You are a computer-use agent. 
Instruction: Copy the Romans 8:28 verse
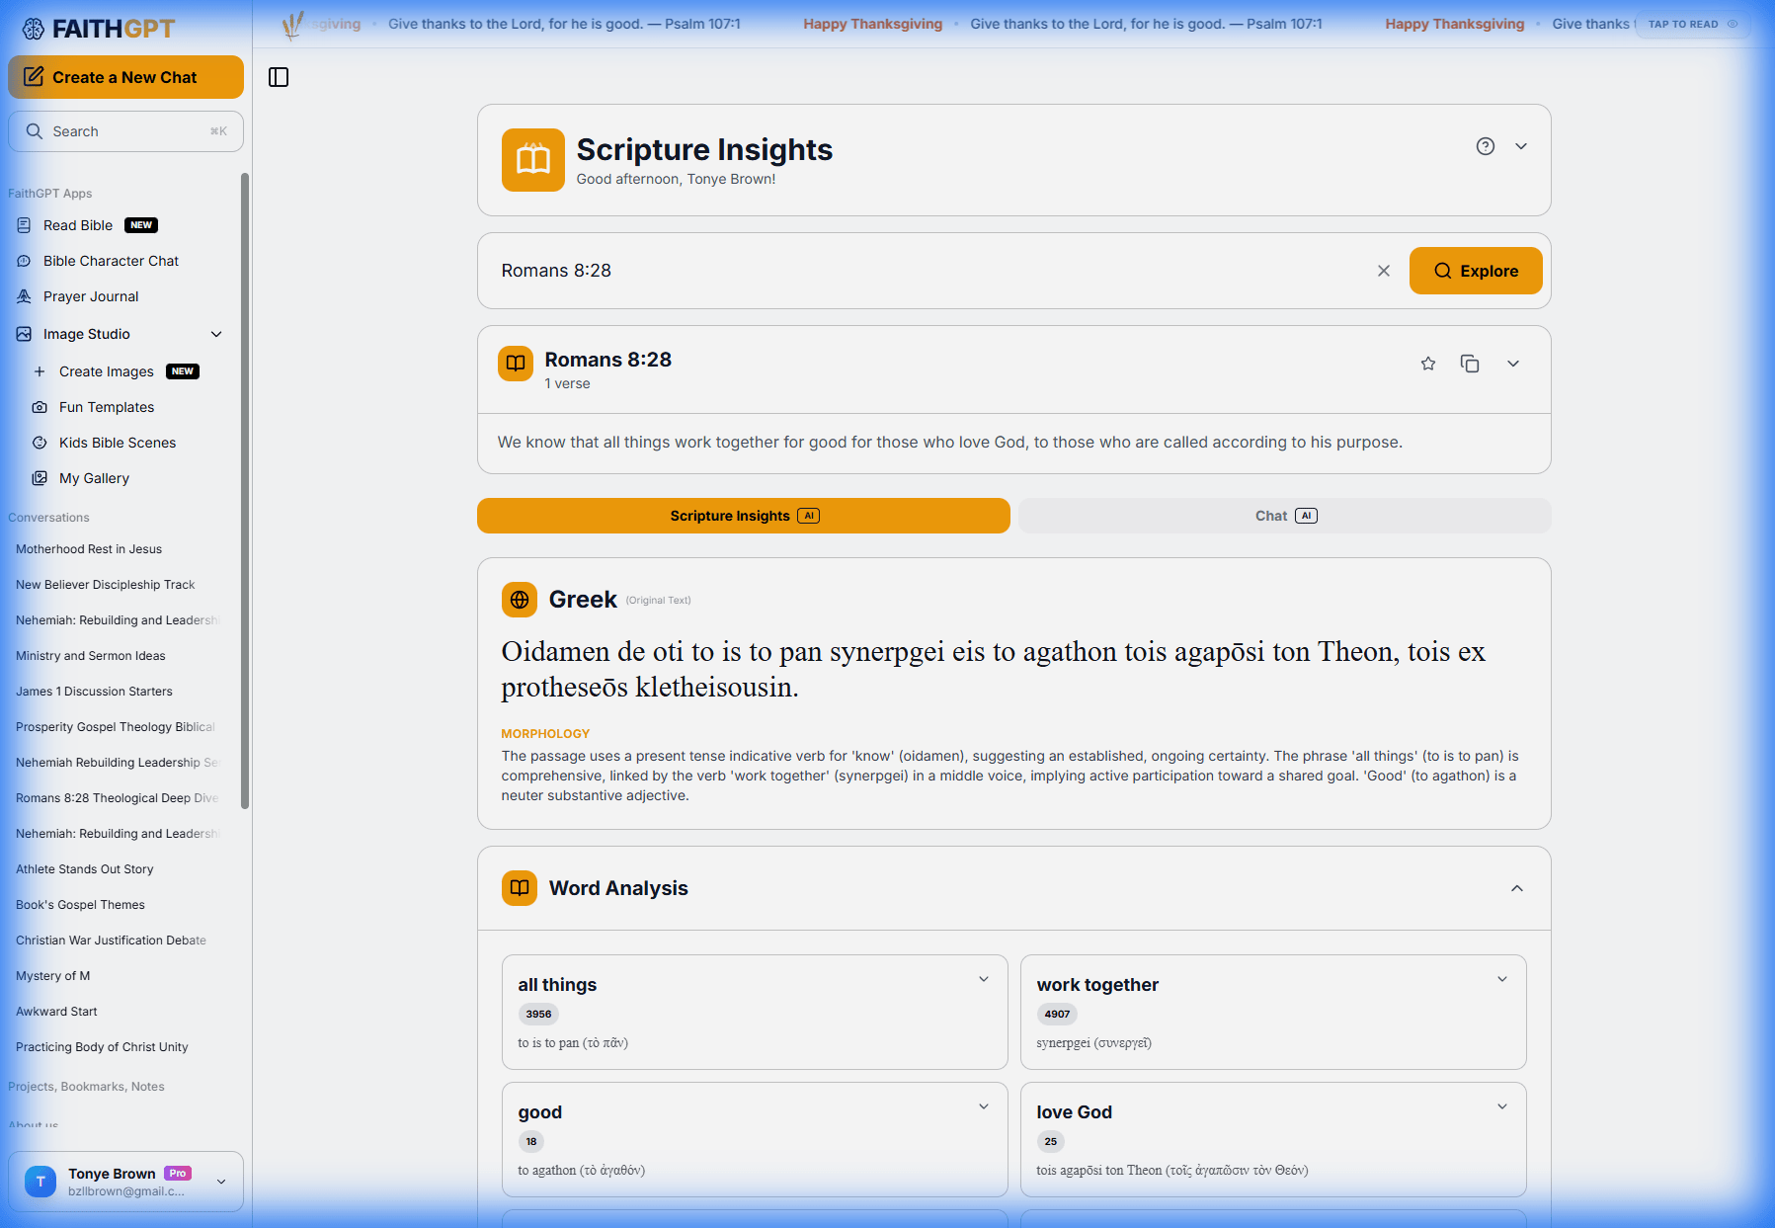click(1470, 364)
